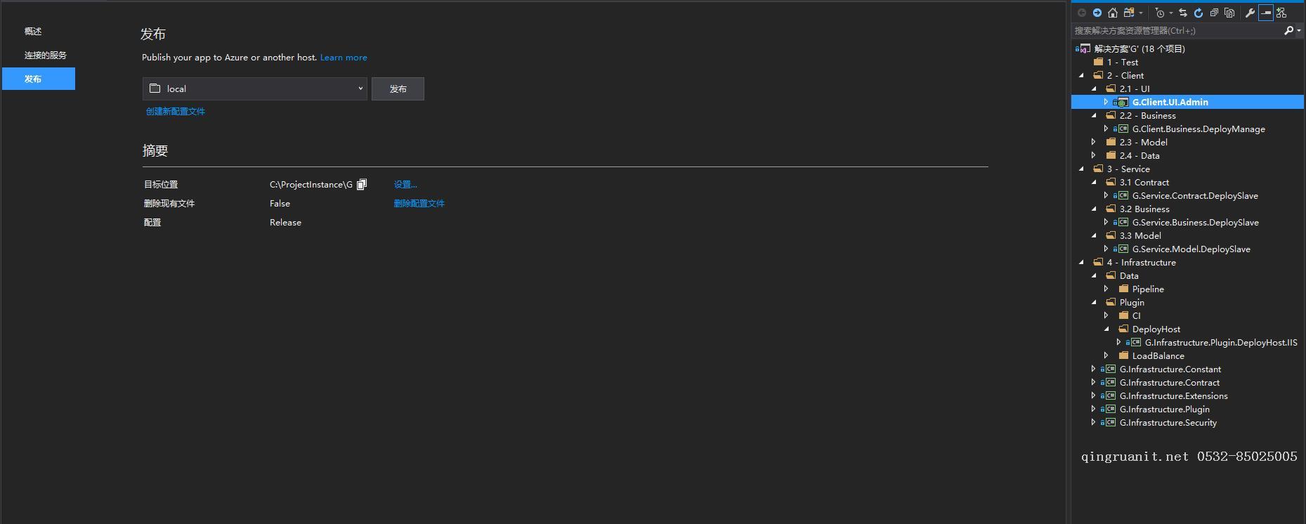This screenshot has height=524, width=1306.
Task: Collapse all items in Solution Explorer
Action: click(1214, 13)
